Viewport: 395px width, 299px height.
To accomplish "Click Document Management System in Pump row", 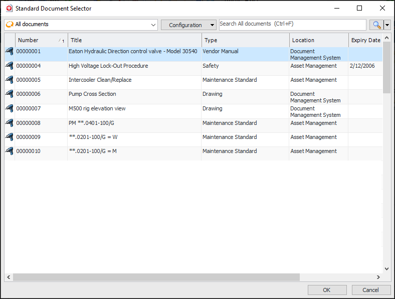I will [315, 97].
